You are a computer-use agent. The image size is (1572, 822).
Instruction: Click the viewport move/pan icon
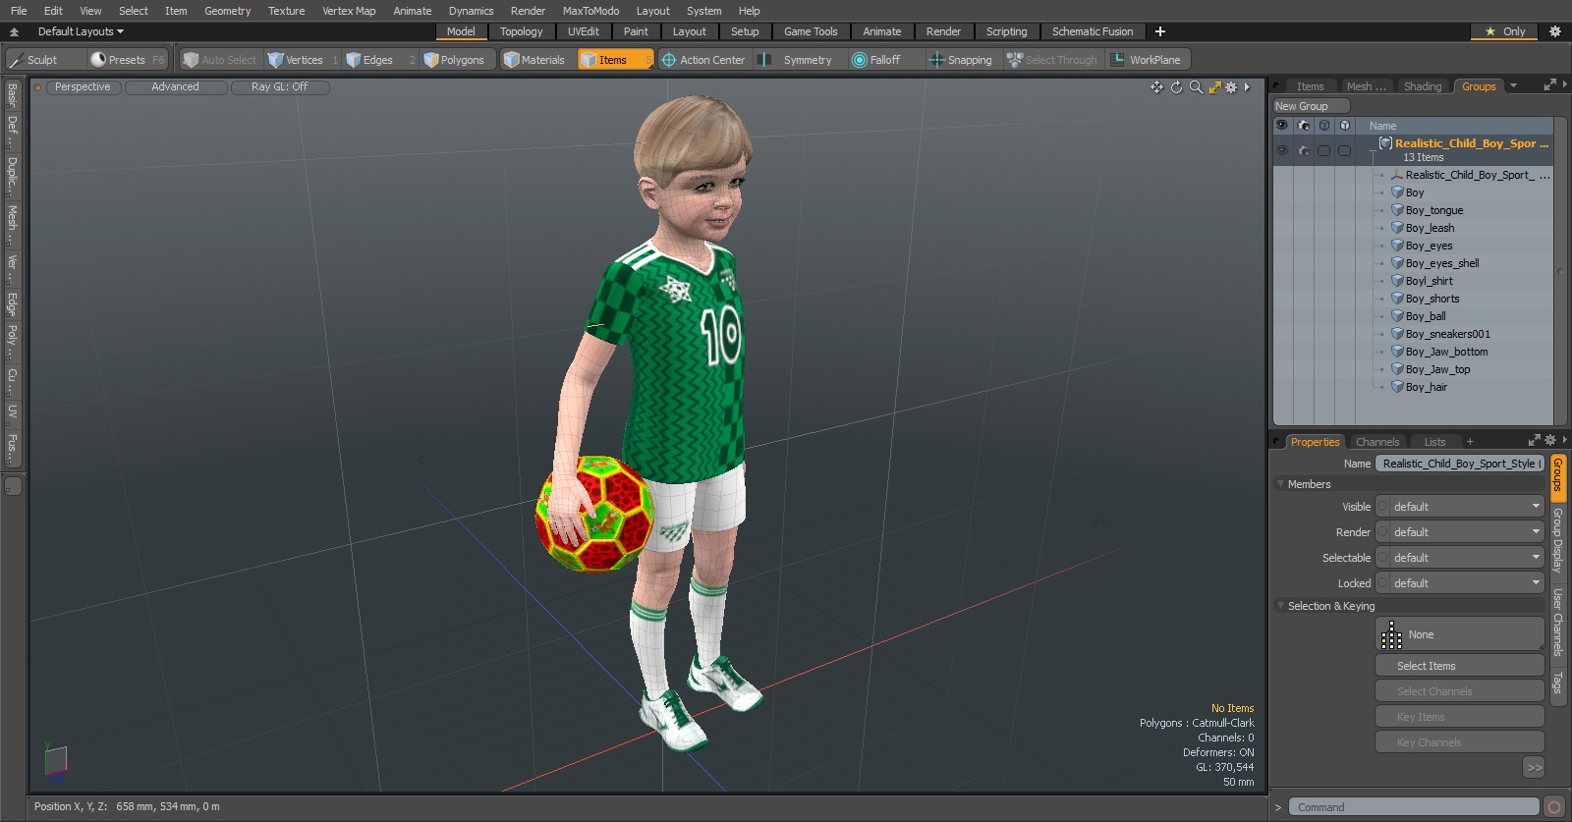coord(1156,87)
